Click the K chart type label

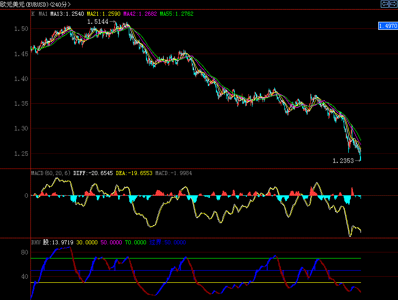click(x=33, y=14)
